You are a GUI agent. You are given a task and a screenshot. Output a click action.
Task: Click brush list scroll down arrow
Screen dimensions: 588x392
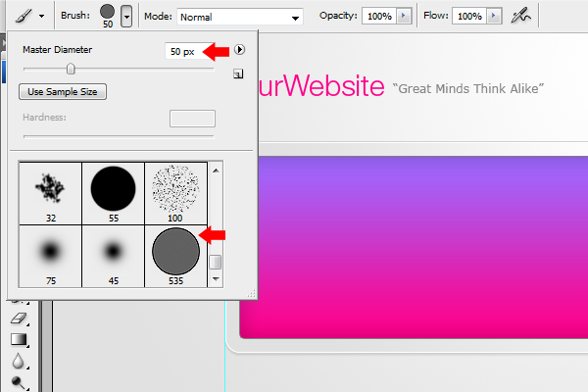[x=216, y=279]
